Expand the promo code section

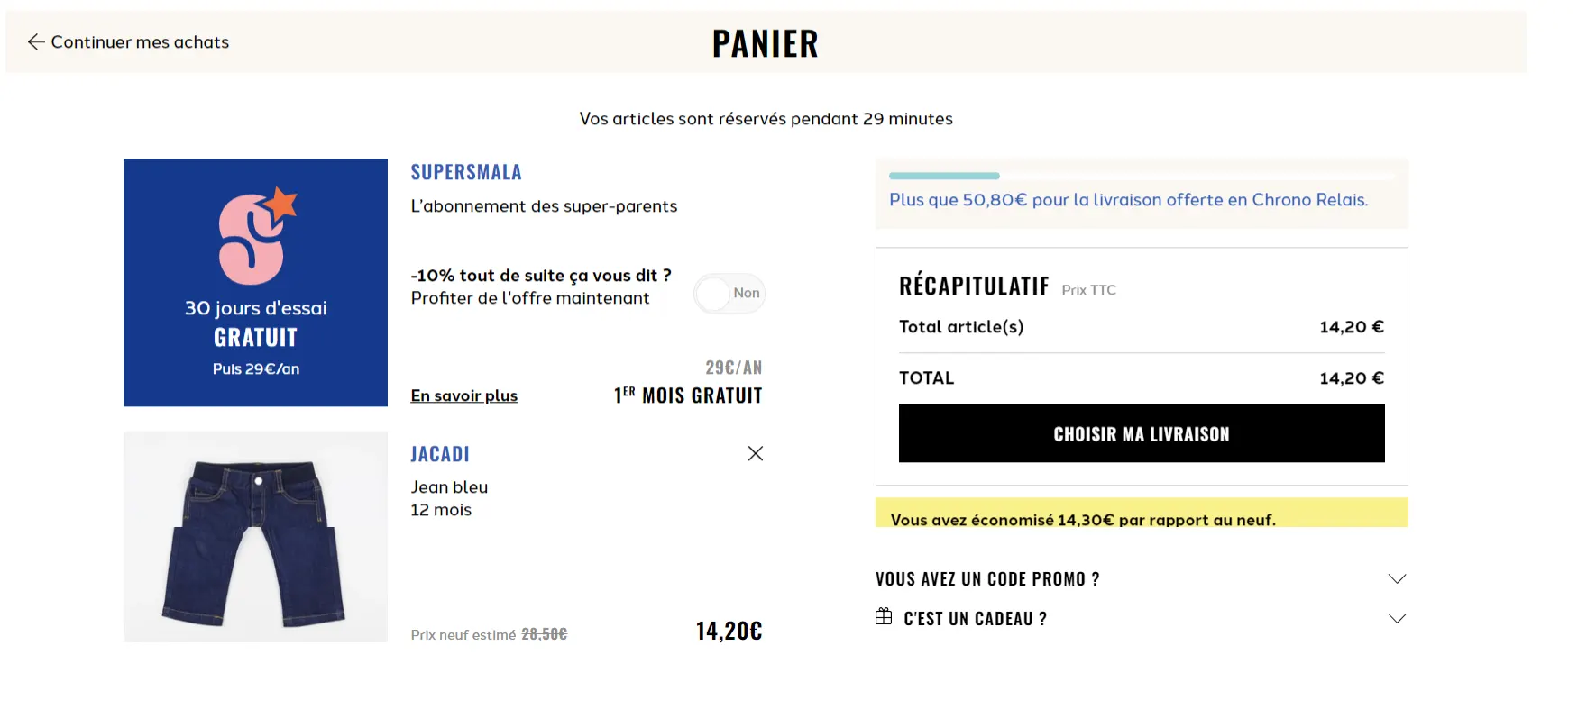(1397, 578)
